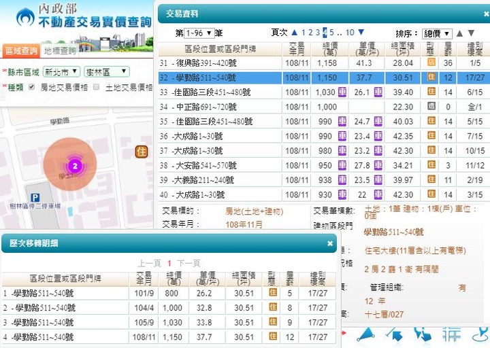Click the parking P icon on map

35,198
